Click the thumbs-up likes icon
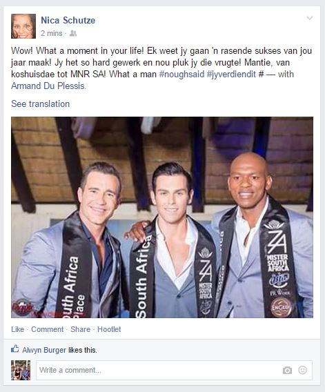Screen dimensions: 325x392 tap(14, 349)
